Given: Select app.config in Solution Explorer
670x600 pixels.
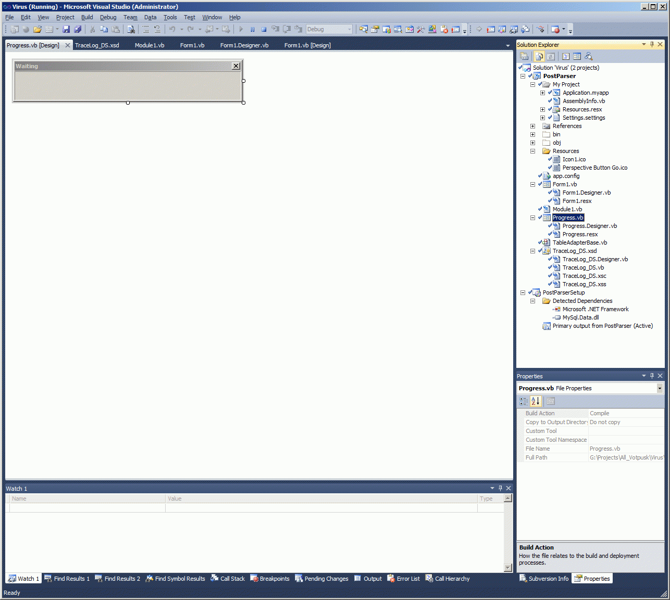Looking at the screenshot, I should coord(566,176).
